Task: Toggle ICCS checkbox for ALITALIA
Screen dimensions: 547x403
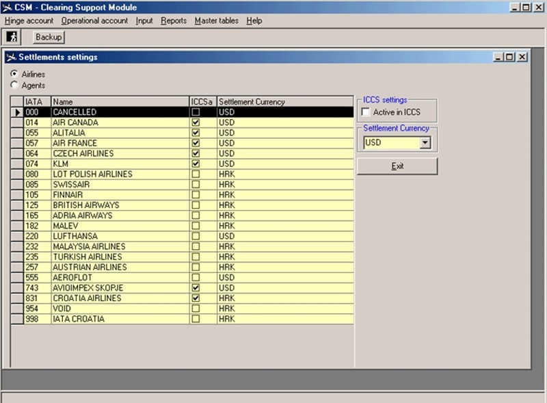Action: pyautogui.click(x=196, y=133)
